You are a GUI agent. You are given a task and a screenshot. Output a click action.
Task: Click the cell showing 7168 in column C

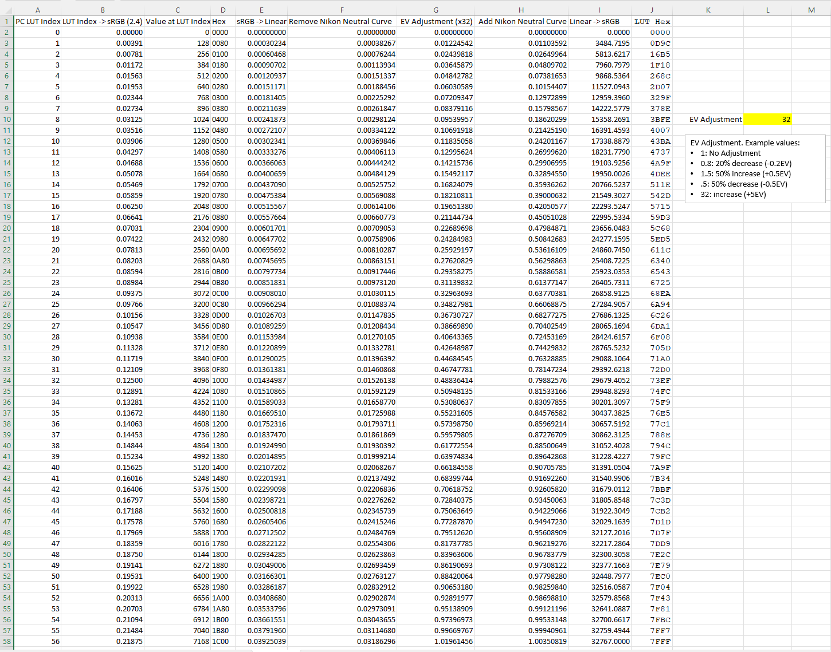click(x=178, y=641)
